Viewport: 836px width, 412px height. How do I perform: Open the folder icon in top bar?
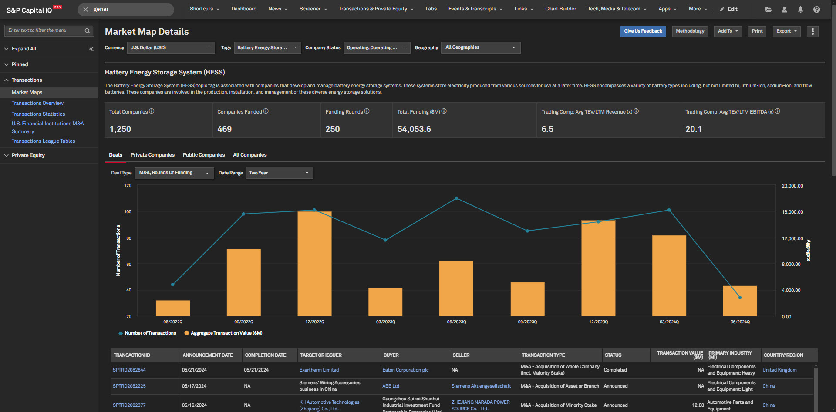coord(769,9)
